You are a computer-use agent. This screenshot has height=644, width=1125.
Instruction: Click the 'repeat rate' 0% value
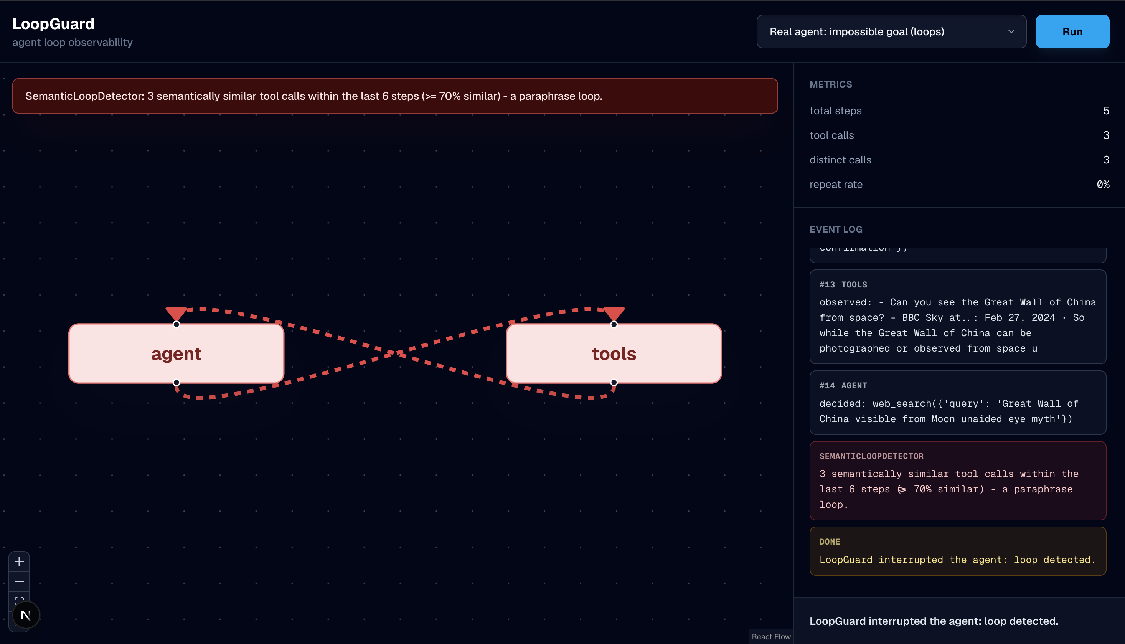pyautogui.click(x=1103, y=185)
